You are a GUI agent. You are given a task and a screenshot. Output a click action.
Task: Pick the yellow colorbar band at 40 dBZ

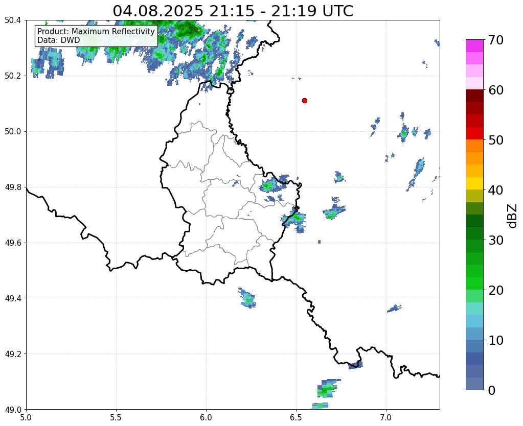474,183
